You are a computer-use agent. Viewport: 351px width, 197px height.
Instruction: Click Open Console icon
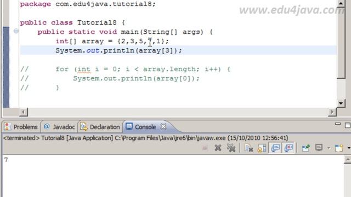(x=339, y=148)
